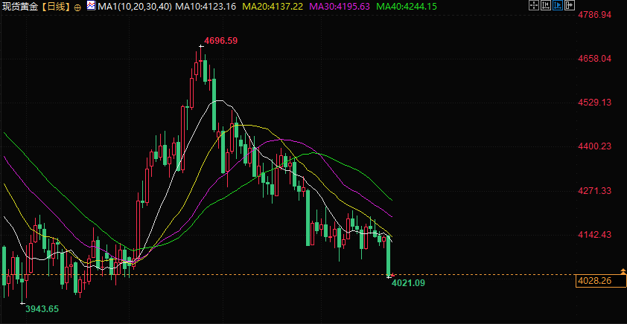
Task: Select the MA10:4123.16 white legend label
Action: 206,7
